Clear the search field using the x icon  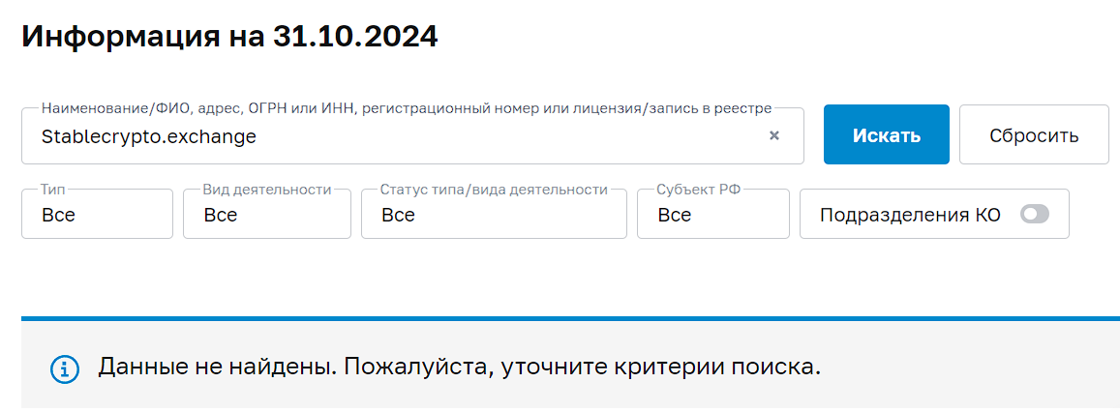tap(773, 135)
